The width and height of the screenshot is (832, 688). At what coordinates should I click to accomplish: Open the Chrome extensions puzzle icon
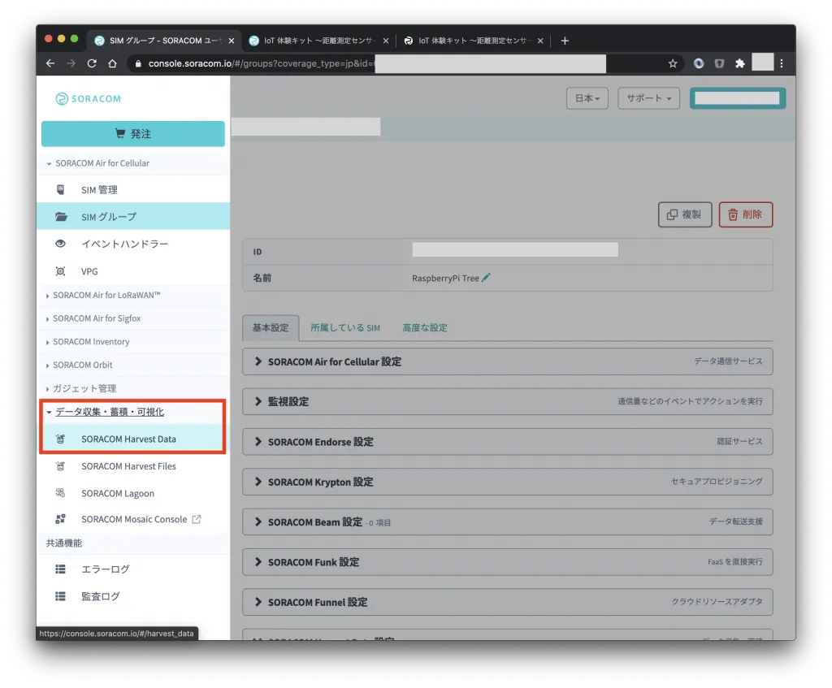point(739,63)
